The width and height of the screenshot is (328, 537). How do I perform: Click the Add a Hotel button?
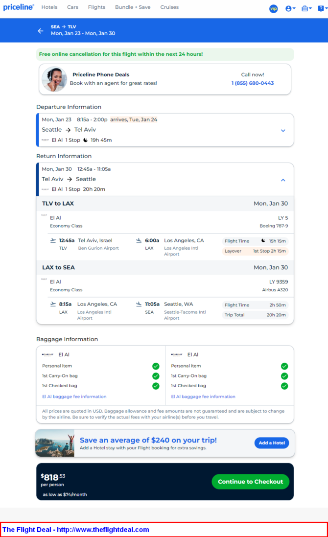point(272,443)
